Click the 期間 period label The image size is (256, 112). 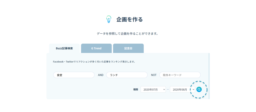135,90
